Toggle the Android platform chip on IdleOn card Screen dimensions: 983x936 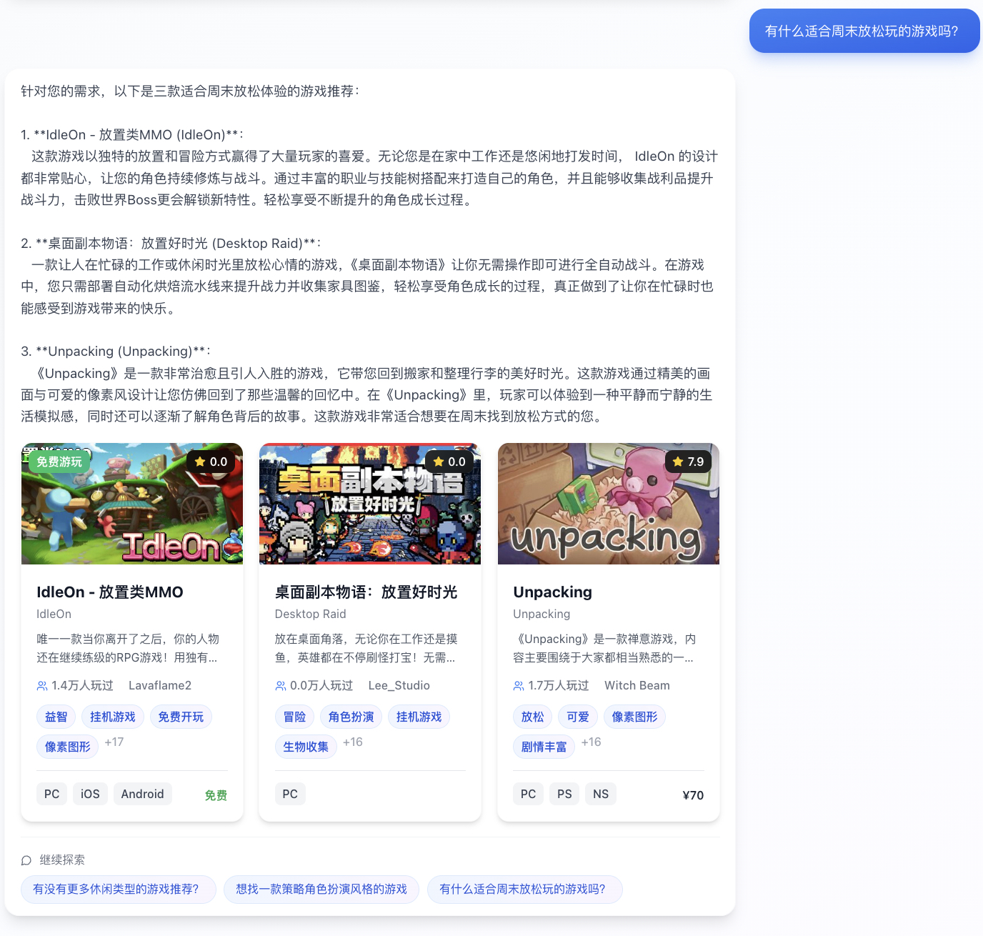(x=142, y=793)
